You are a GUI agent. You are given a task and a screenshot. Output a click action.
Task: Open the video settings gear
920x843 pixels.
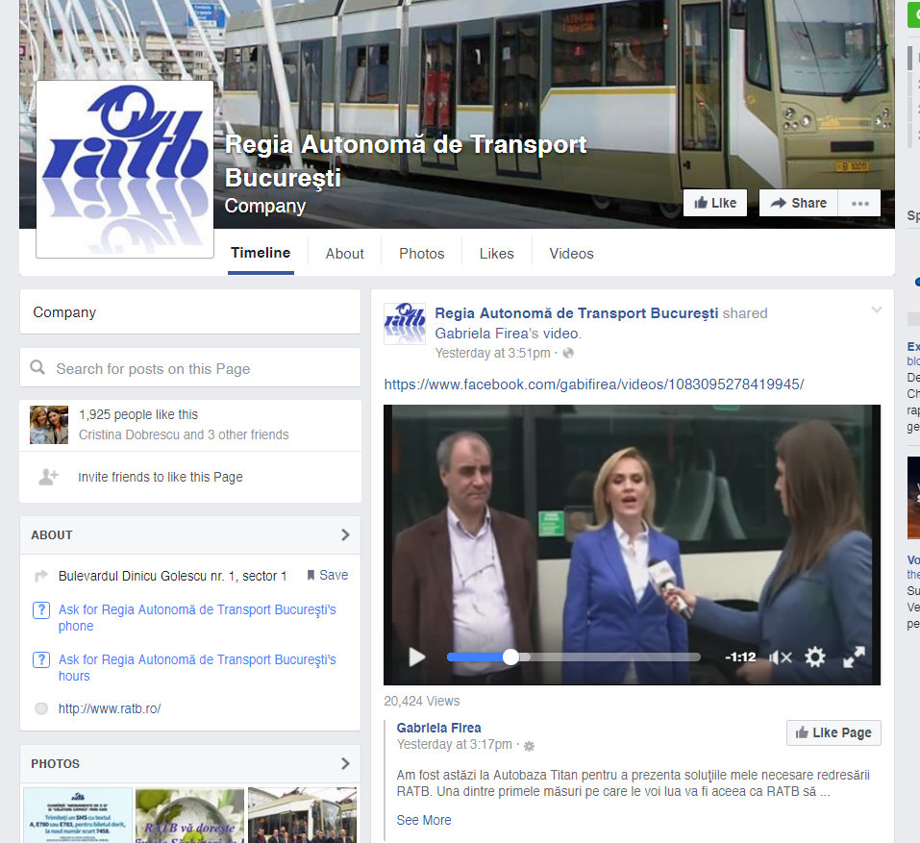815,657
